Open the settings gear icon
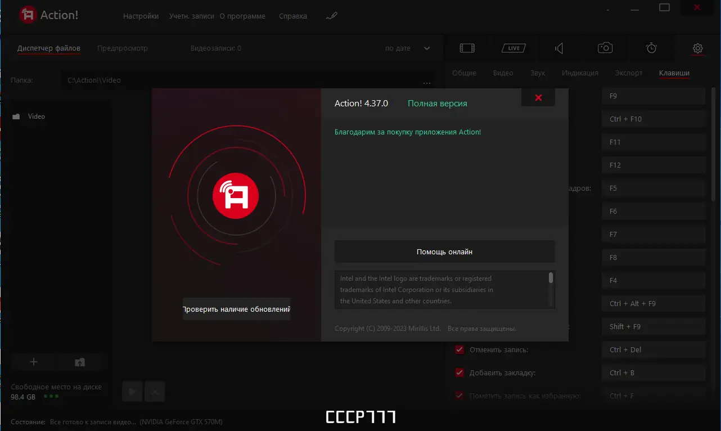The image size is (721, 431). [x=697, y=48]
